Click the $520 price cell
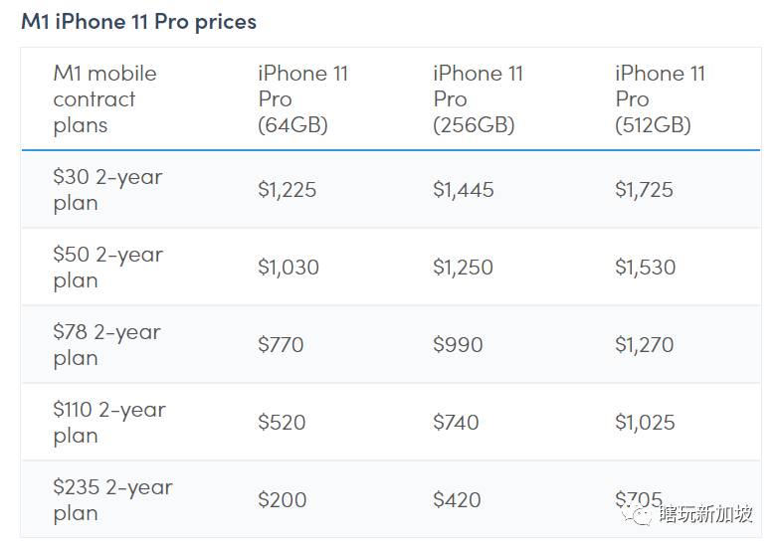 click(282, 423)
